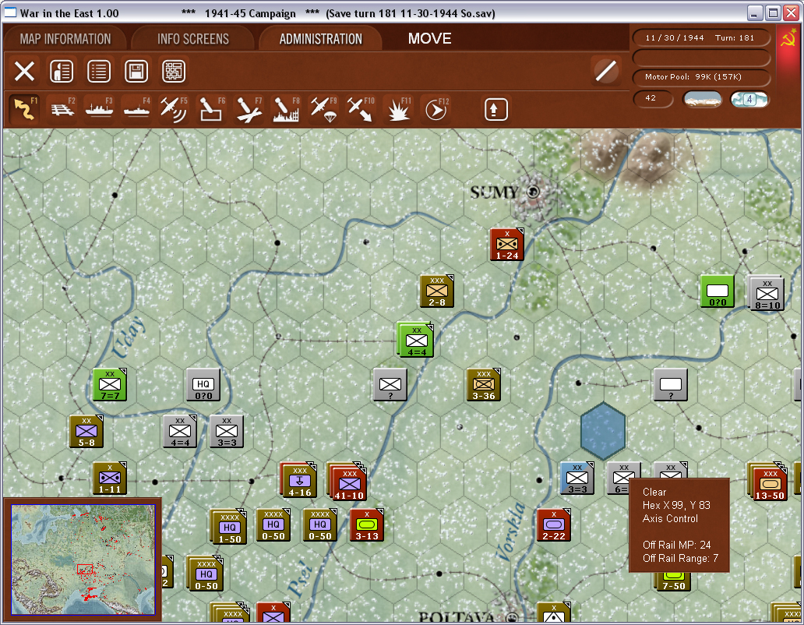Click the Vorskla river label

tap(511, 532)
